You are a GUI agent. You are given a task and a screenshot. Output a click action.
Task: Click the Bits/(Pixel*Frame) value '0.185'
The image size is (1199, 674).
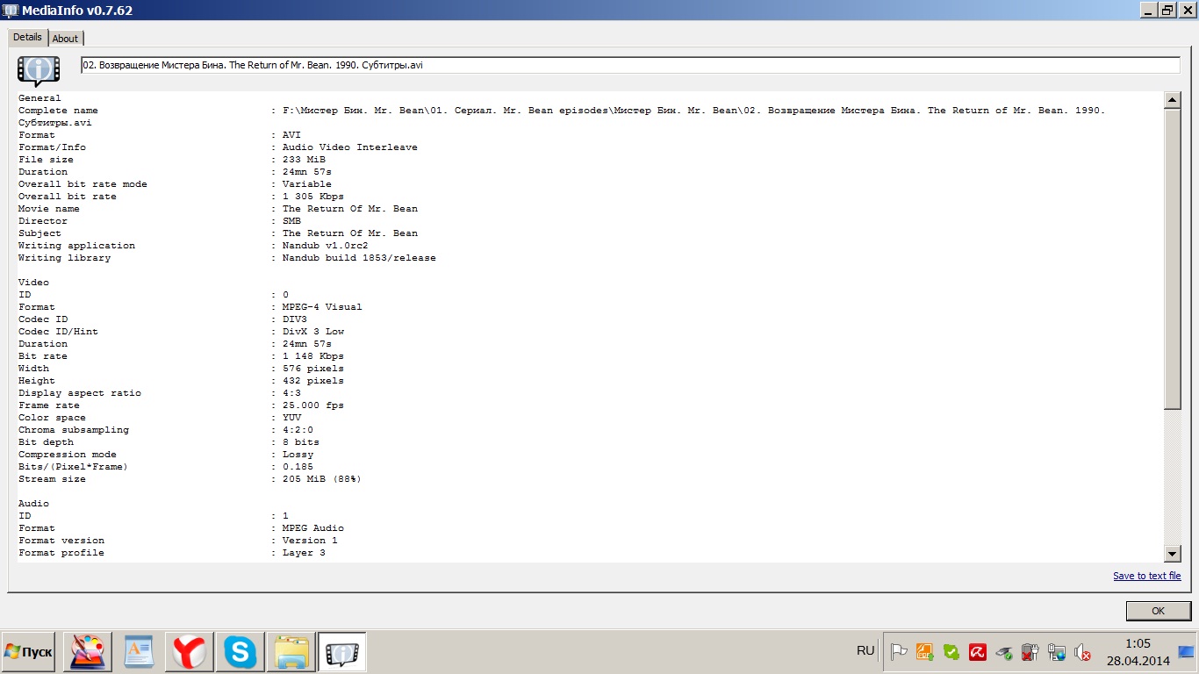(x=298, y=467)
